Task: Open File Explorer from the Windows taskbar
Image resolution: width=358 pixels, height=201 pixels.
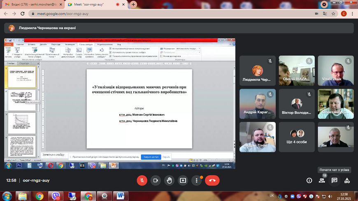Action: tap(23, 196)
